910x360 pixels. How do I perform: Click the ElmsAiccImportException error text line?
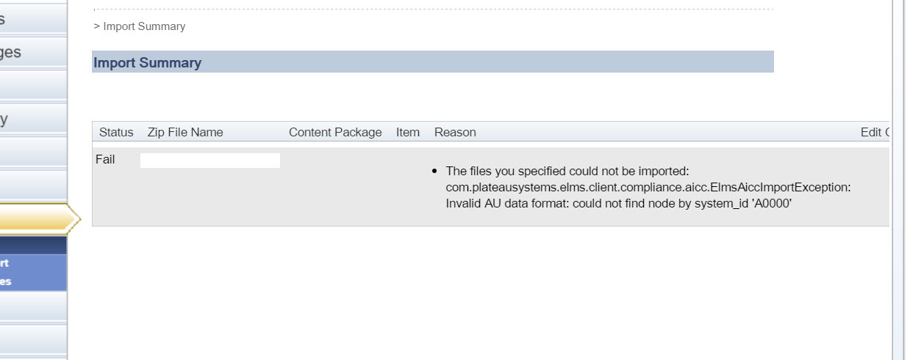[648, 188]
